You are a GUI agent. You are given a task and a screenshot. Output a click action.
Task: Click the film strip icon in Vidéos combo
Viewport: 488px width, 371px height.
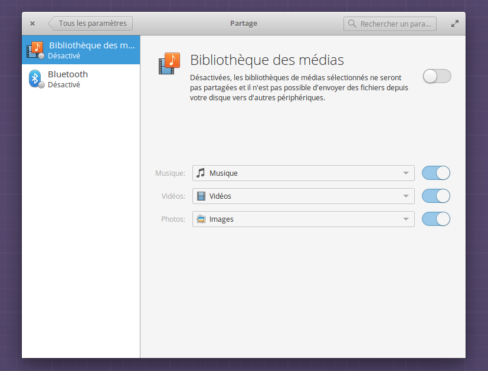[x=201, y=196]
